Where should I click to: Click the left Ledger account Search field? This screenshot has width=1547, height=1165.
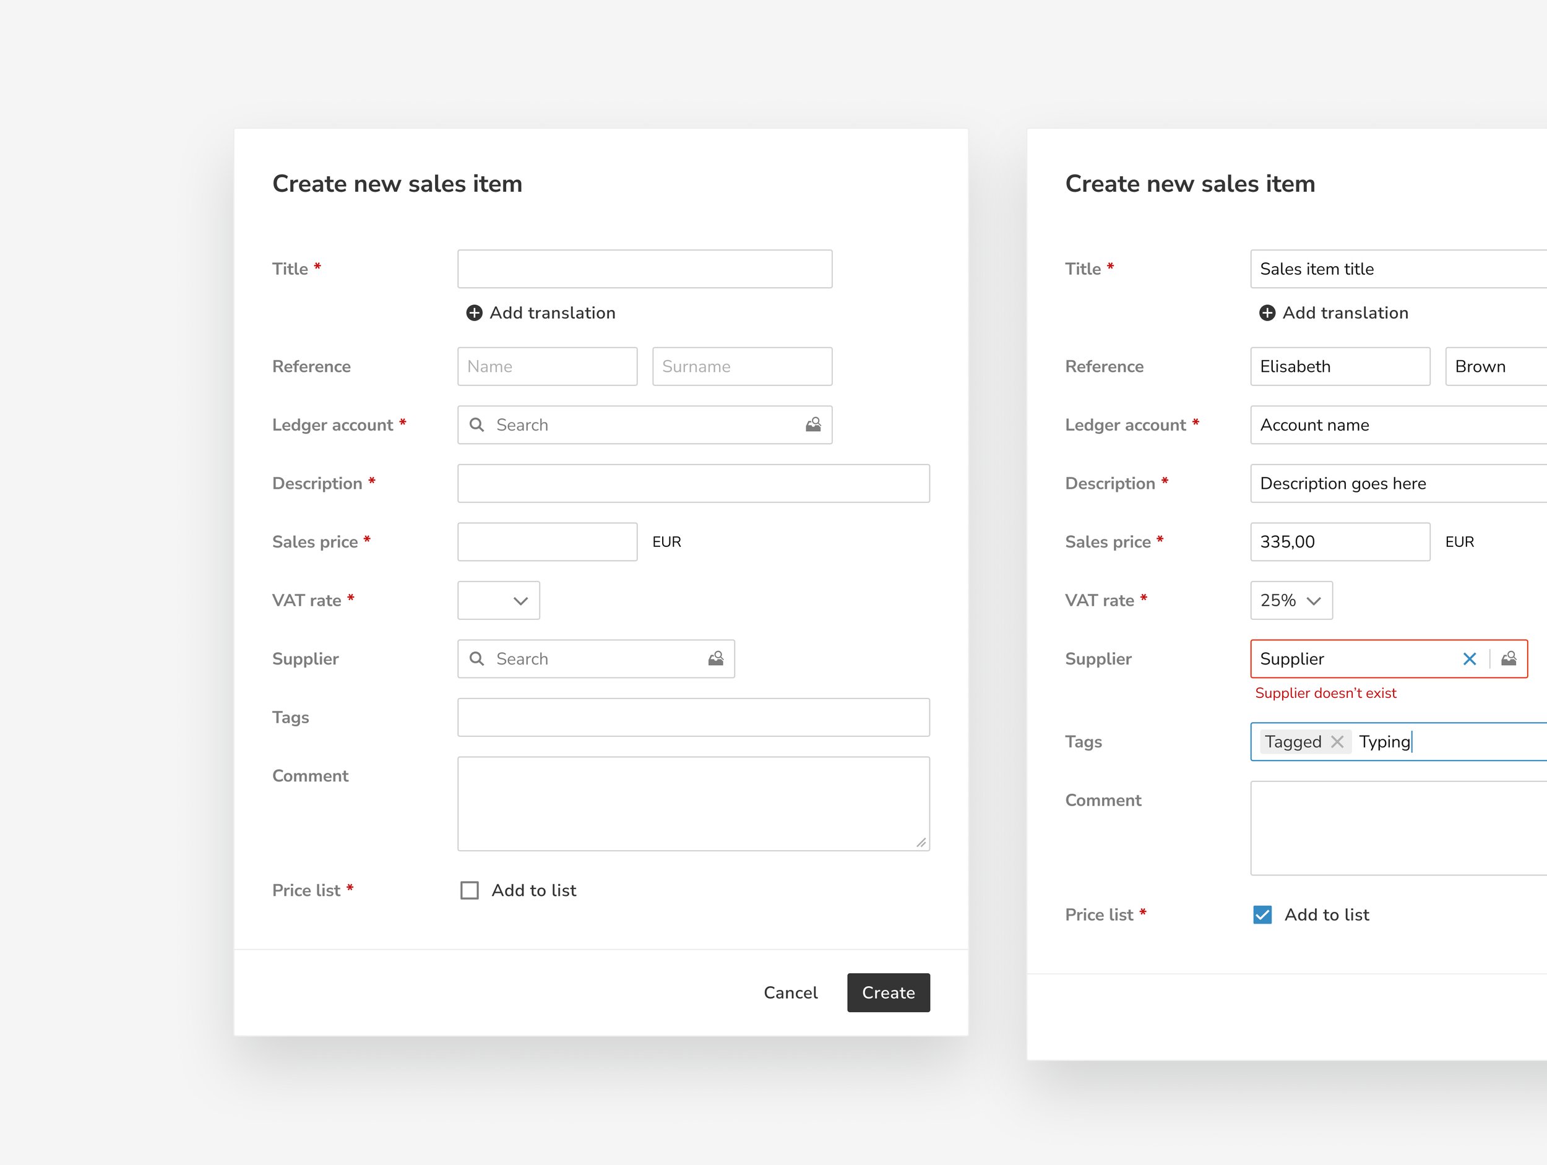tap(645, 424)
